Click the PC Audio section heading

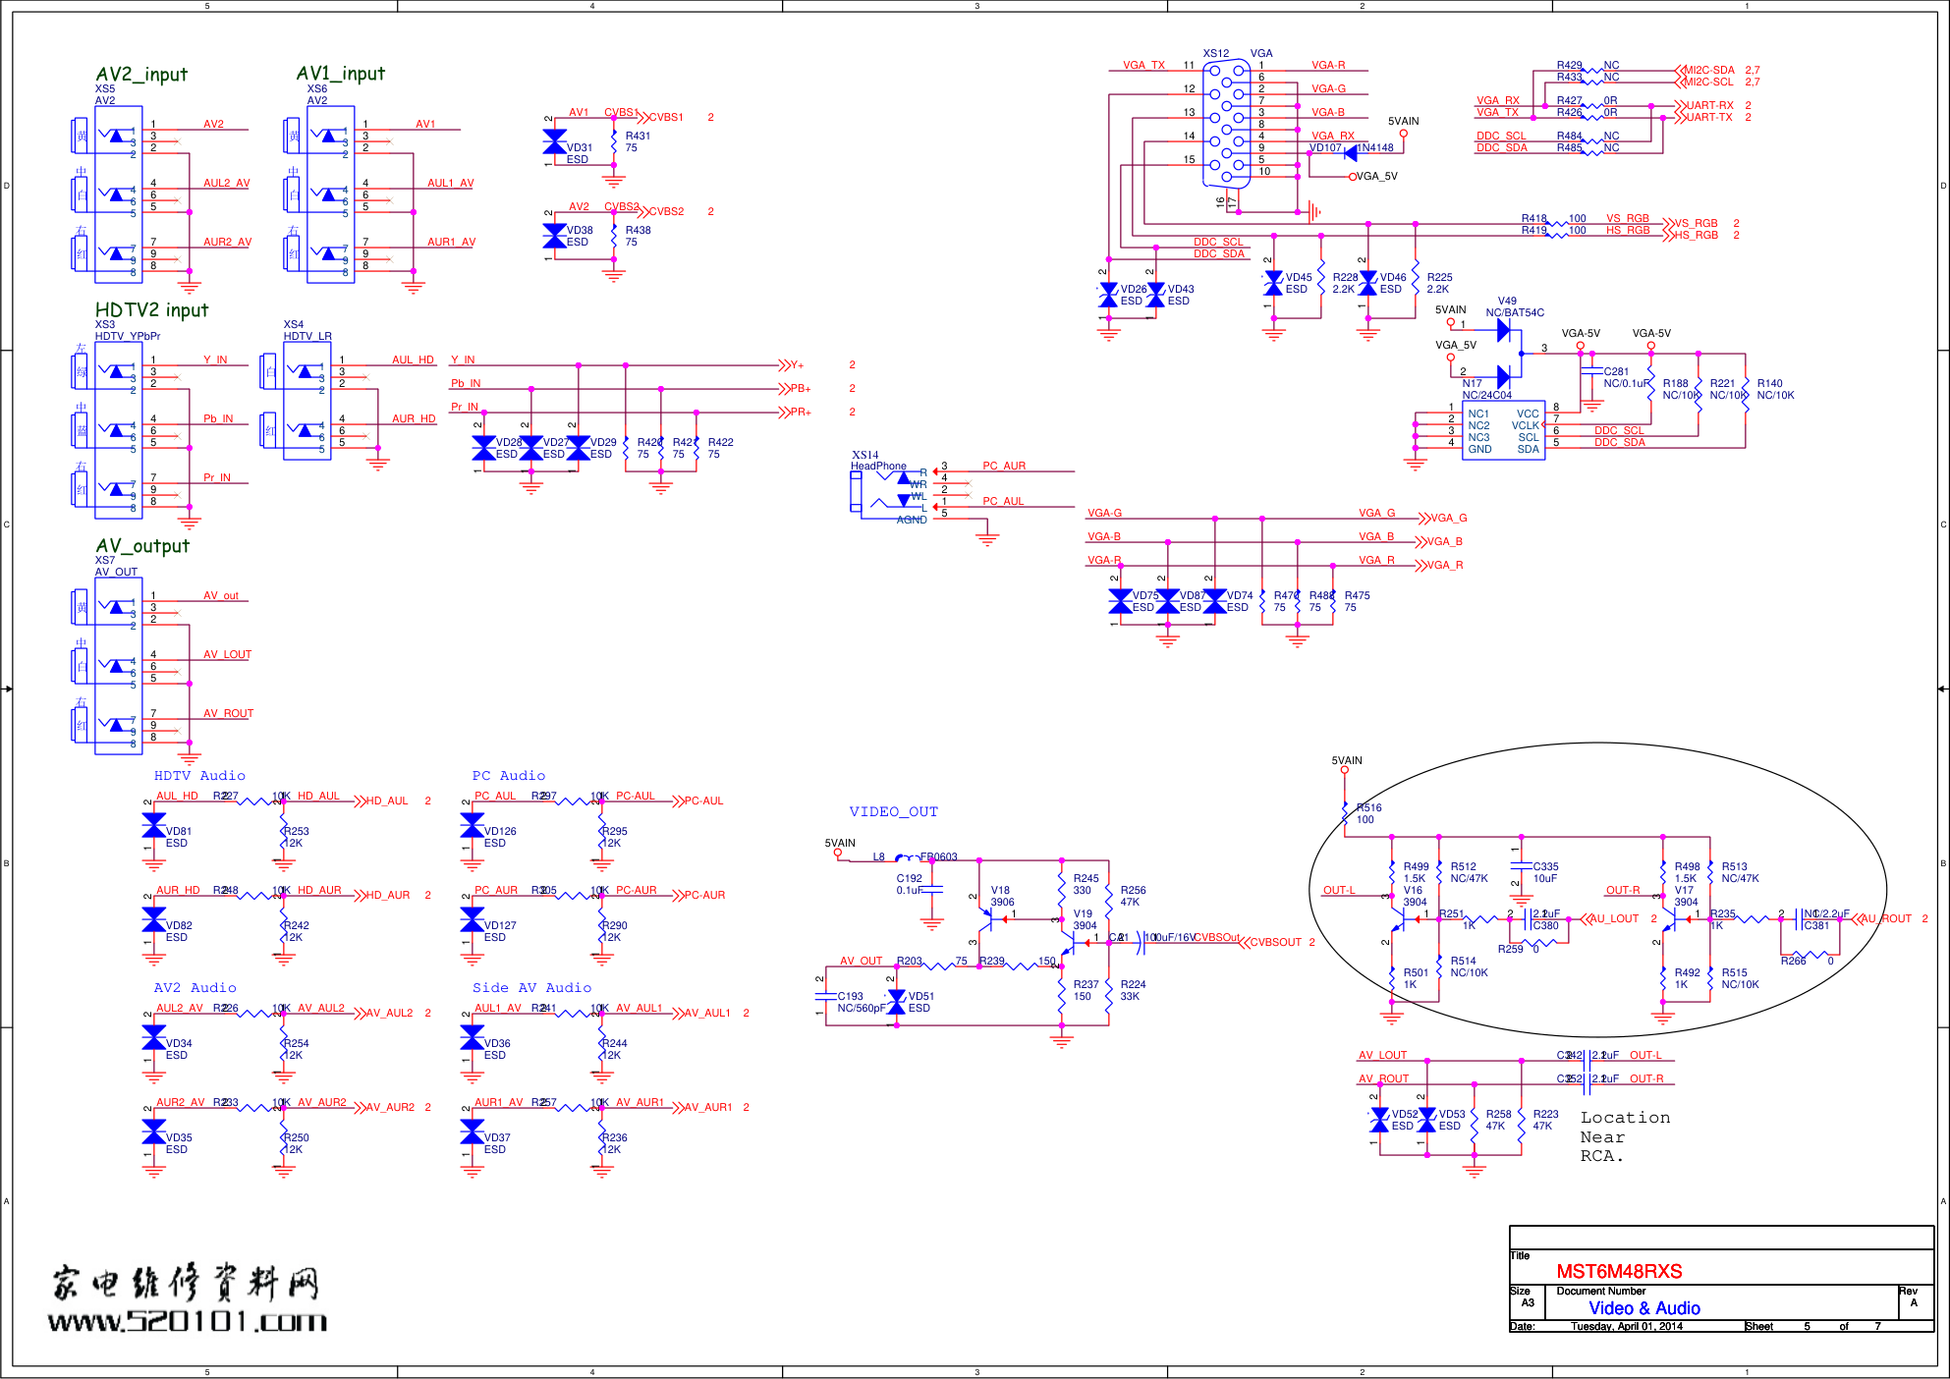[x=508, y=776]
